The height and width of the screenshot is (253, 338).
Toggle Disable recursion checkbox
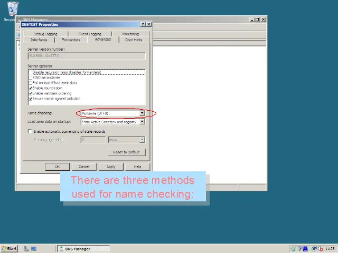point(31,72)
